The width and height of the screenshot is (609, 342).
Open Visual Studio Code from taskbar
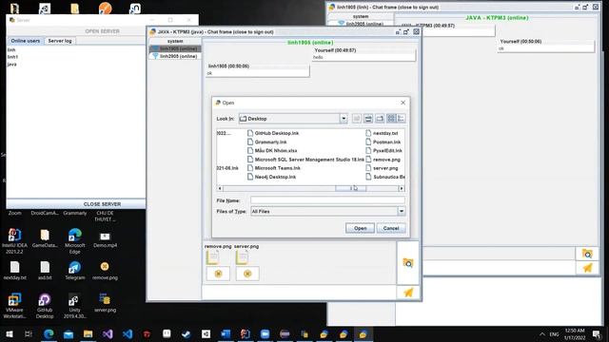(x=128, y=333)
